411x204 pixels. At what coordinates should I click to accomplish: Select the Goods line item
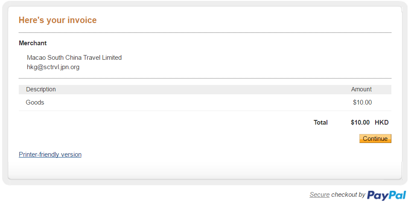coord(35,102)
